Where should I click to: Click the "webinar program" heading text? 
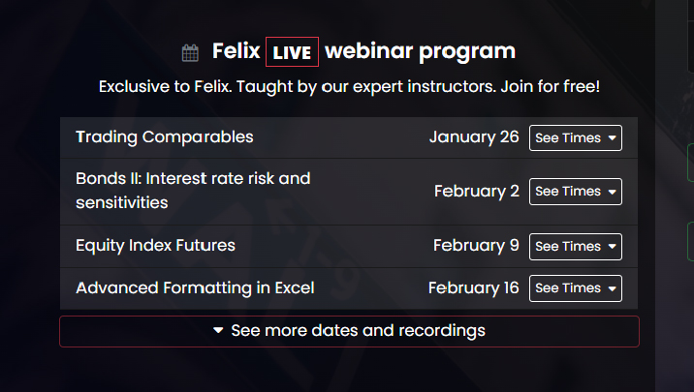point(420,51)
